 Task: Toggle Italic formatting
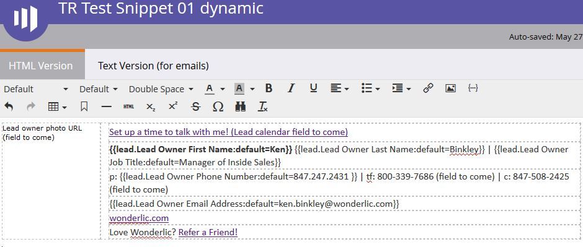pyautogui.click(x=291, y=89)
